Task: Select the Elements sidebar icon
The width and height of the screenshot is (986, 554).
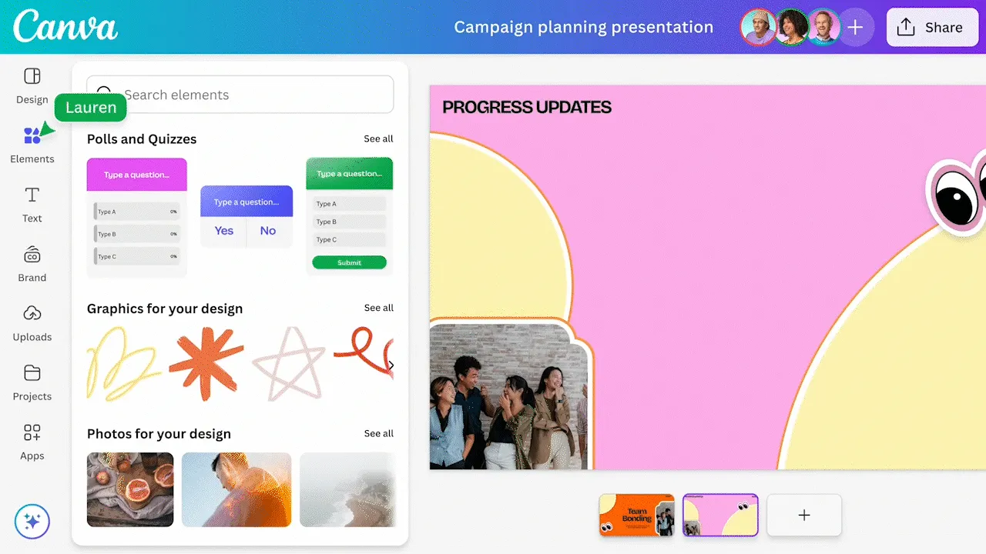Action: click(x=32, y=145)
